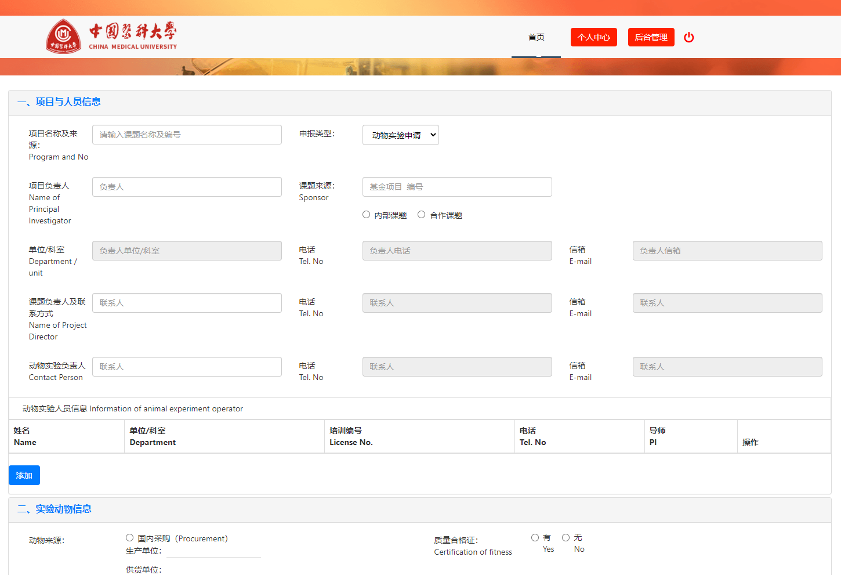Focus the 项目负责人 input field
Viewport: 841px width, 575px height.
[187, 187]
